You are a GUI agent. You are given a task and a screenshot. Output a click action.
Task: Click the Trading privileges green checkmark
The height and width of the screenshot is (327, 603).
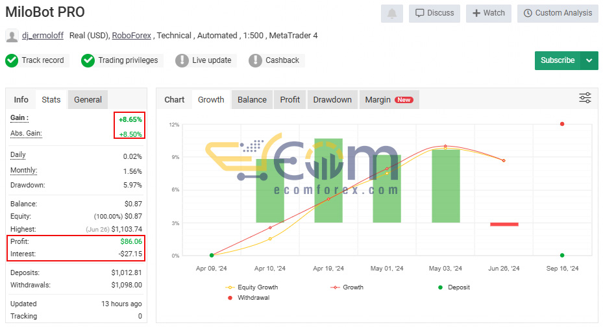(x=88, y=60)
